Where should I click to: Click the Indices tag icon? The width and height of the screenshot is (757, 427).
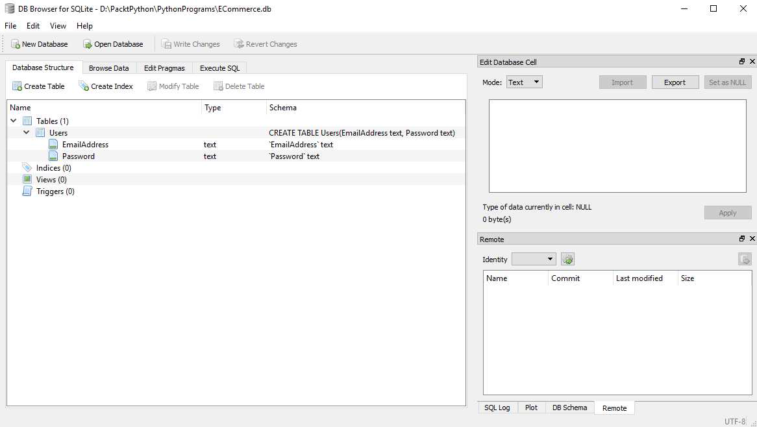coord(27,167)
